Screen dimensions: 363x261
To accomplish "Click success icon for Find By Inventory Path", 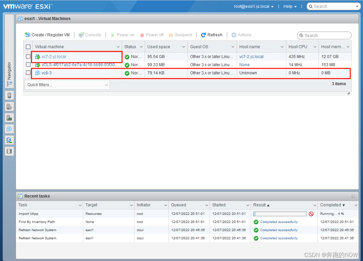I will [x=256, y=222].
